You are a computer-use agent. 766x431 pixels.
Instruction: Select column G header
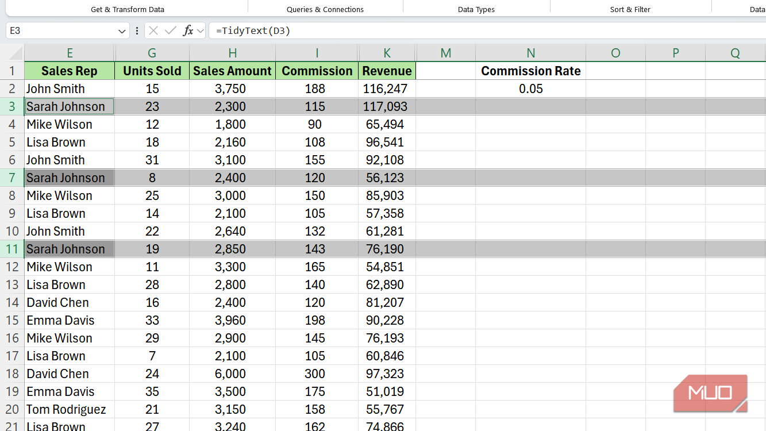tap(152, 53)
